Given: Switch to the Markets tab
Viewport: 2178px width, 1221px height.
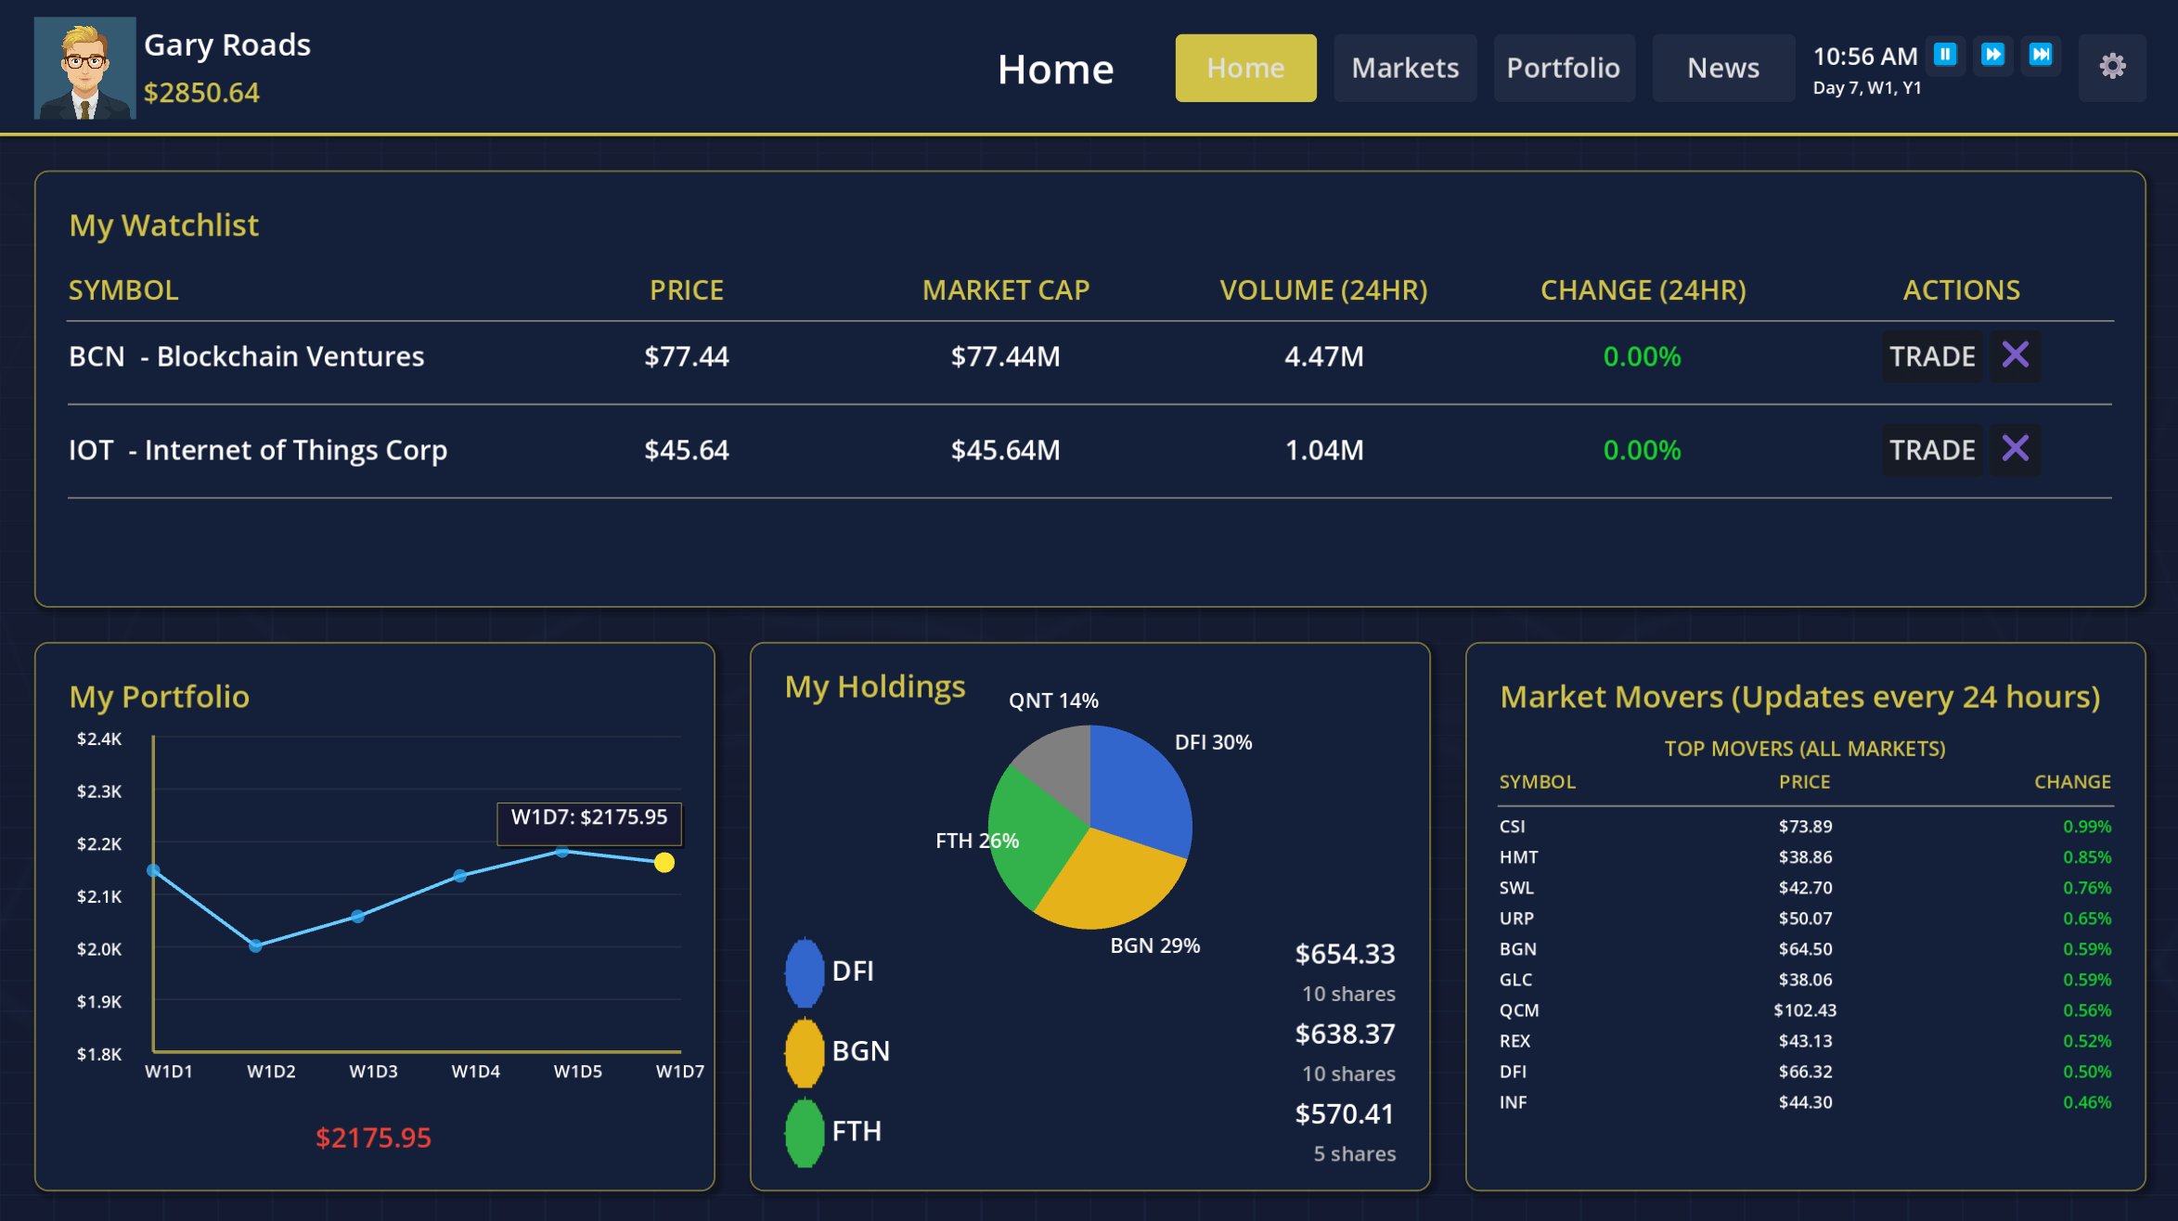Looking at the screenshot, I should [1404, 68].
